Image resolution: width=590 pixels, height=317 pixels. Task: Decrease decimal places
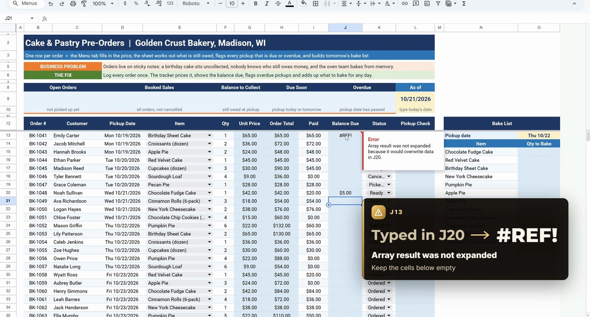[x=147, y=4]
